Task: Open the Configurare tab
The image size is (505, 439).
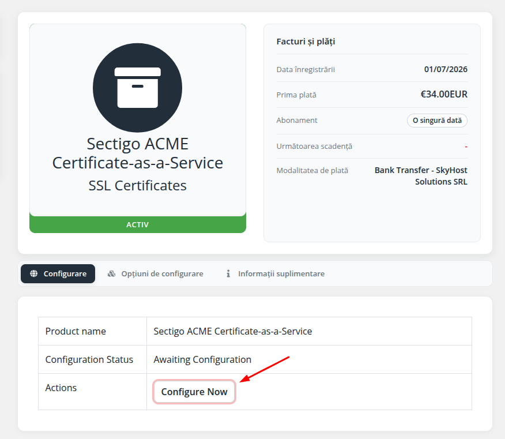Action: [58, 273]
